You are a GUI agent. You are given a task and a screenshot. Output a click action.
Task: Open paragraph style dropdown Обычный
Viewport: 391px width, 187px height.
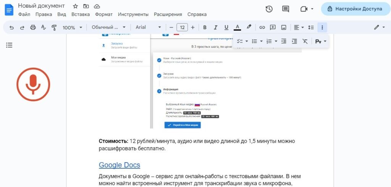tap(108, 27)
